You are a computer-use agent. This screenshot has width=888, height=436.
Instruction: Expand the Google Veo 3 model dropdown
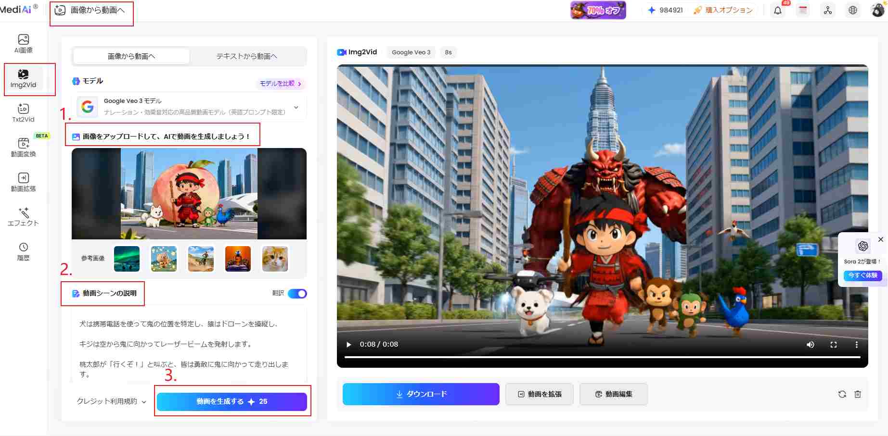pos(296,107)
